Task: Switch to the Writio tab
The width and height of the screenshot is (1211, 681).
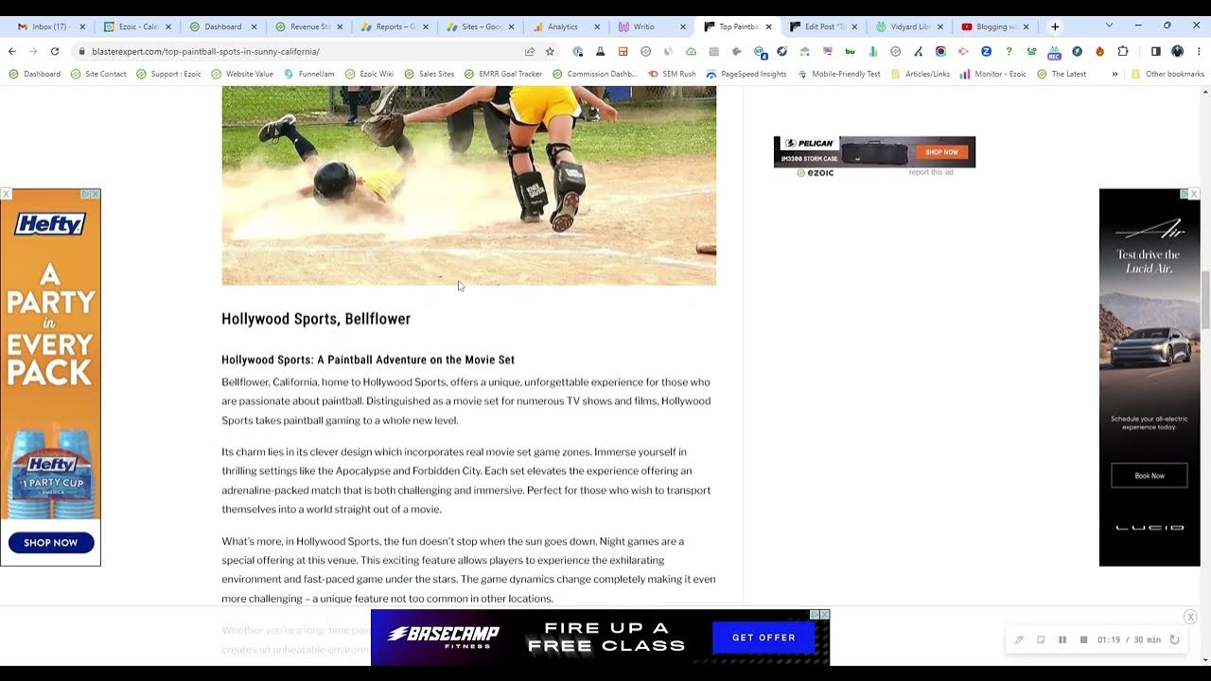Action: click(651, 26)
